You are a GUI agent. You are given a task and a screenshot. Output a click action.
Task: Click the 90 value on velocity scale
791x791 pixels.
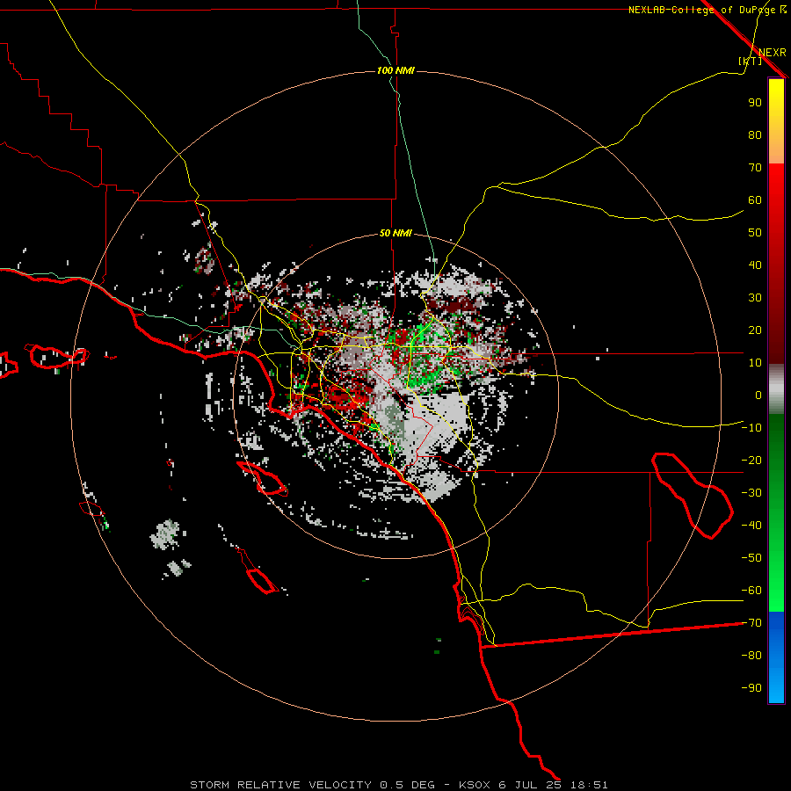(x=755, y=103)
